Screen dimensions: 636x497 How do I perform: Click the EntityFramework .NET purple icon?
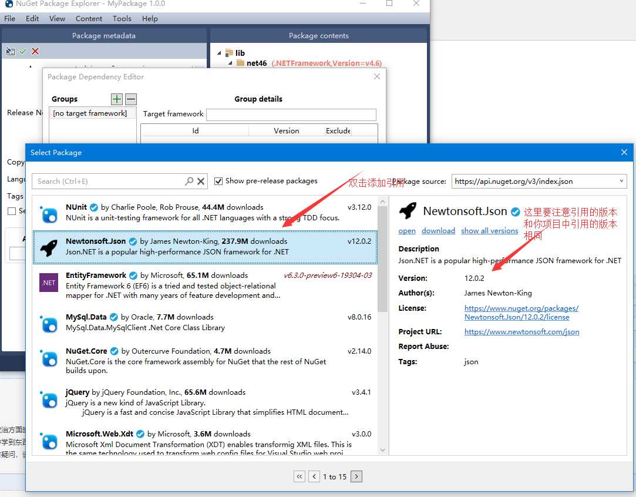pos(49,283)
